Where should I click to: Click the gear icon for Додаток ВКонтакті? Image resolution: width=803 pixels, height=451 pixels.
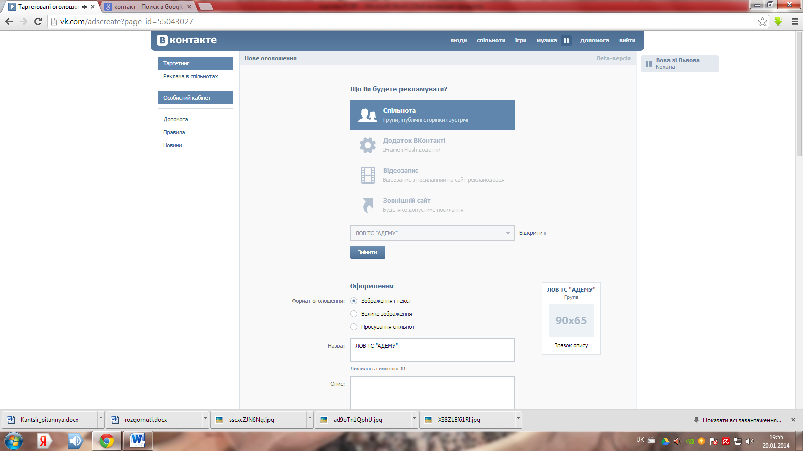[x=367, y=145]
